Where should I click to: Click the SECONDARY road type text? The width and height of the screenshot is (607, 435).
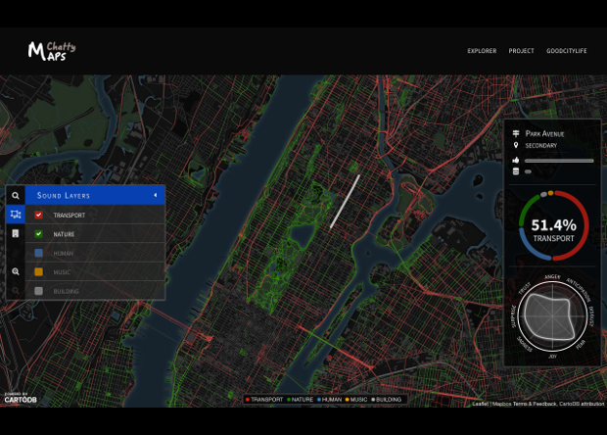[540, 146]
